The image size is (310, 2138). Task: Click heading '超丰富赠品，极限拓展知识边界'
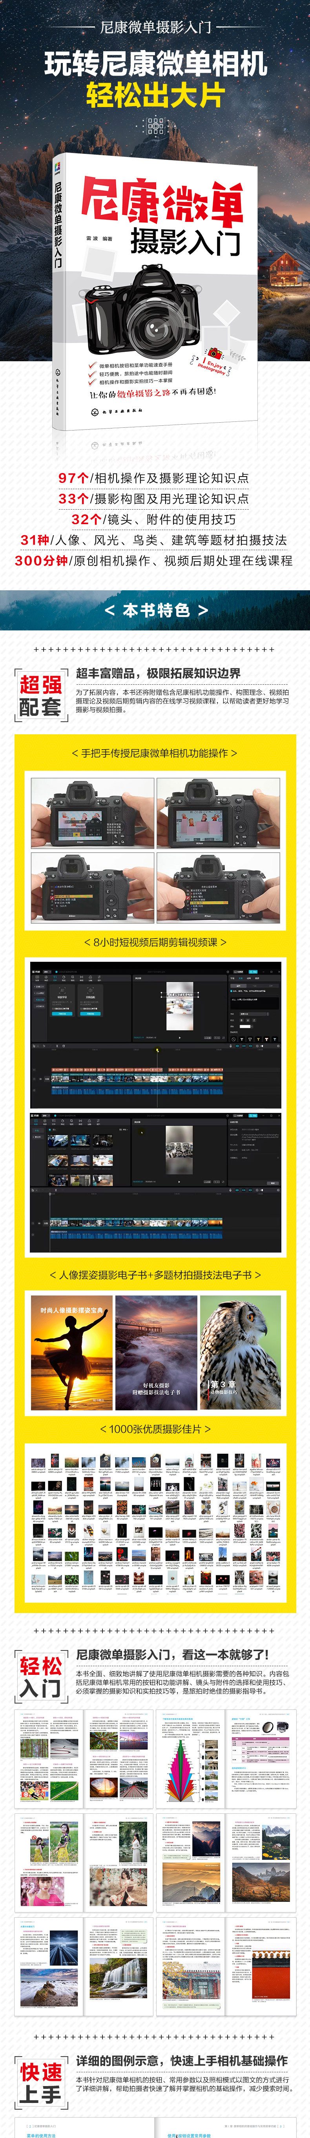coord(158,673)
